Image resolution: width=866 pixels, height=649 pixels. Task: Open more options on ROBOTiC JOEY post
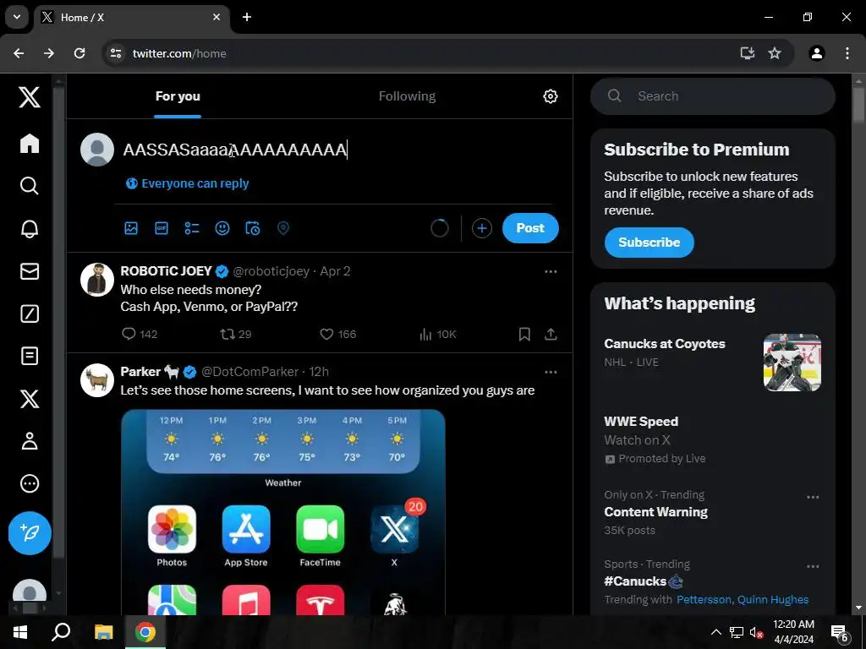click(x=551, y=271)
